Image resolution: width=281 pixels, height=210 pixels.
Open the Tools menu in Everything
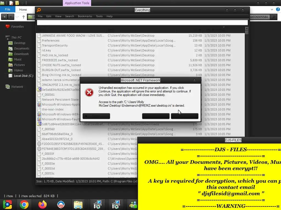coord(99,16)
